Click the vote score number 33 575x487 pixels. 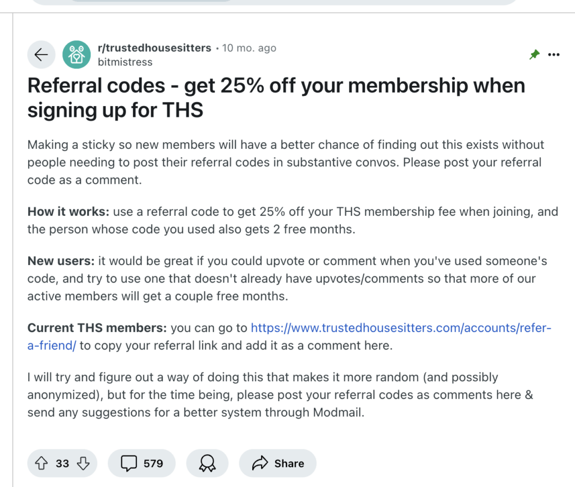[62, 463]
